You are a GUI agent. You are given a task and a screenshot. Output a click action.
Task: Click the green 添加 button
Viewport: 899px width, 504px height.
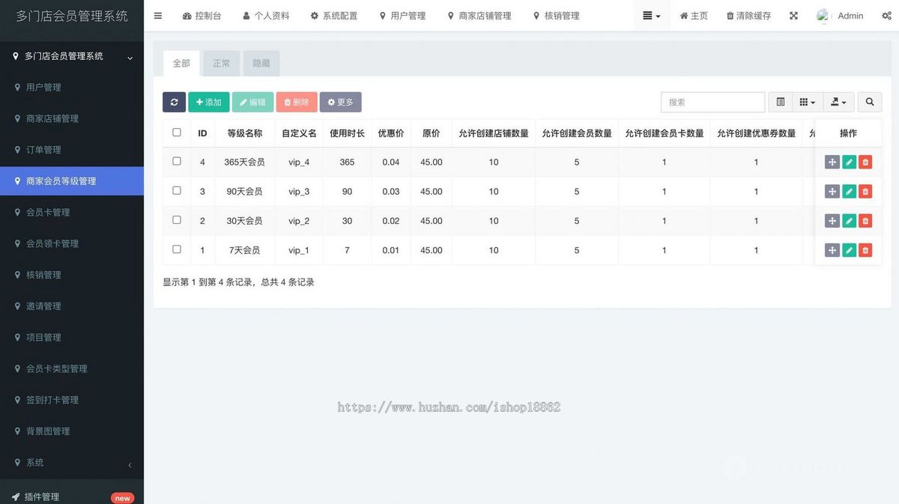pos(209,102)
